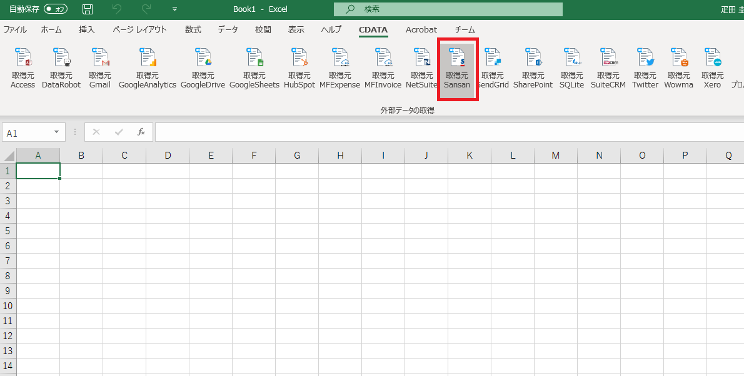This screenshot has width=744, height=376.
Task: Select row 7 header
Action: pyautogui.click(x=8, y=261)
